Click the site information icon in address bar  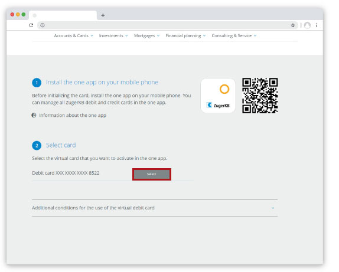43,25
